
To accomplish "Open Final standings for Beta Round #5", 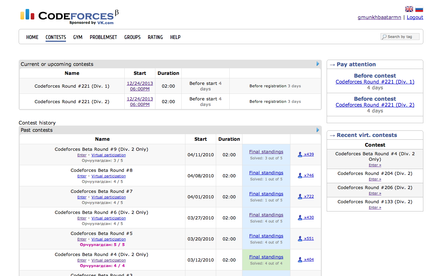I will click(x=266, y=236).
